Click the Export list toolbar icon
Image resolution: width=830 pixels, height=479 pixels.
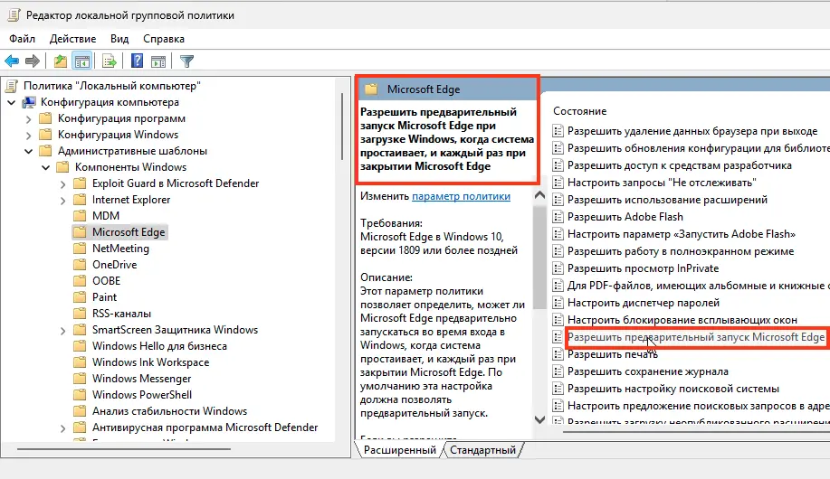click(110, 61)
